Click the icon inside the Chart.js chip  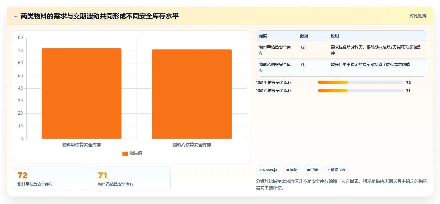[261, 170]
